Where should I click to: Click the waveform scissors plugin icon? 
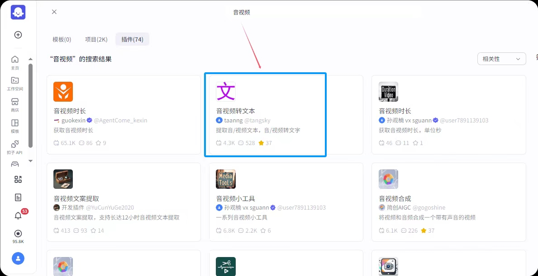click(x=226, y=267)
